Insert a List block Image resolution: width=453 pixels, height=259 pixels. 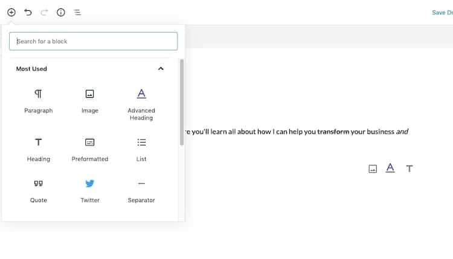141,150
